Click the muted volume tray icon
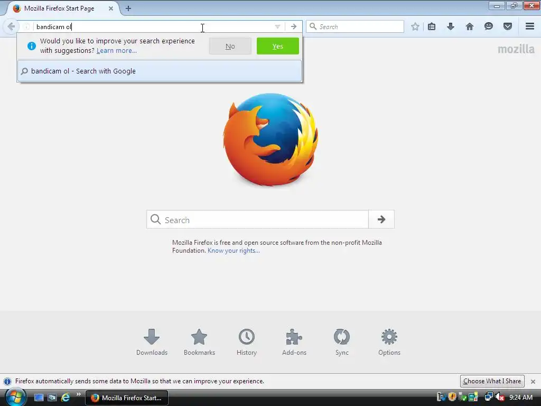Image resolution: width=541 pixels, height=406 pixels. (x=500, y=398)
